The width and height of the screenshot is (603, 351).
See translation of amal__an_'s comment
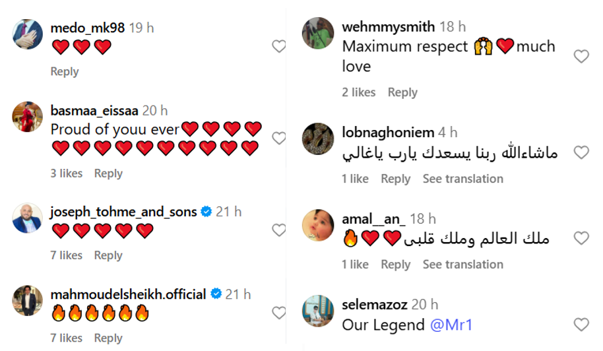point(462,265)
